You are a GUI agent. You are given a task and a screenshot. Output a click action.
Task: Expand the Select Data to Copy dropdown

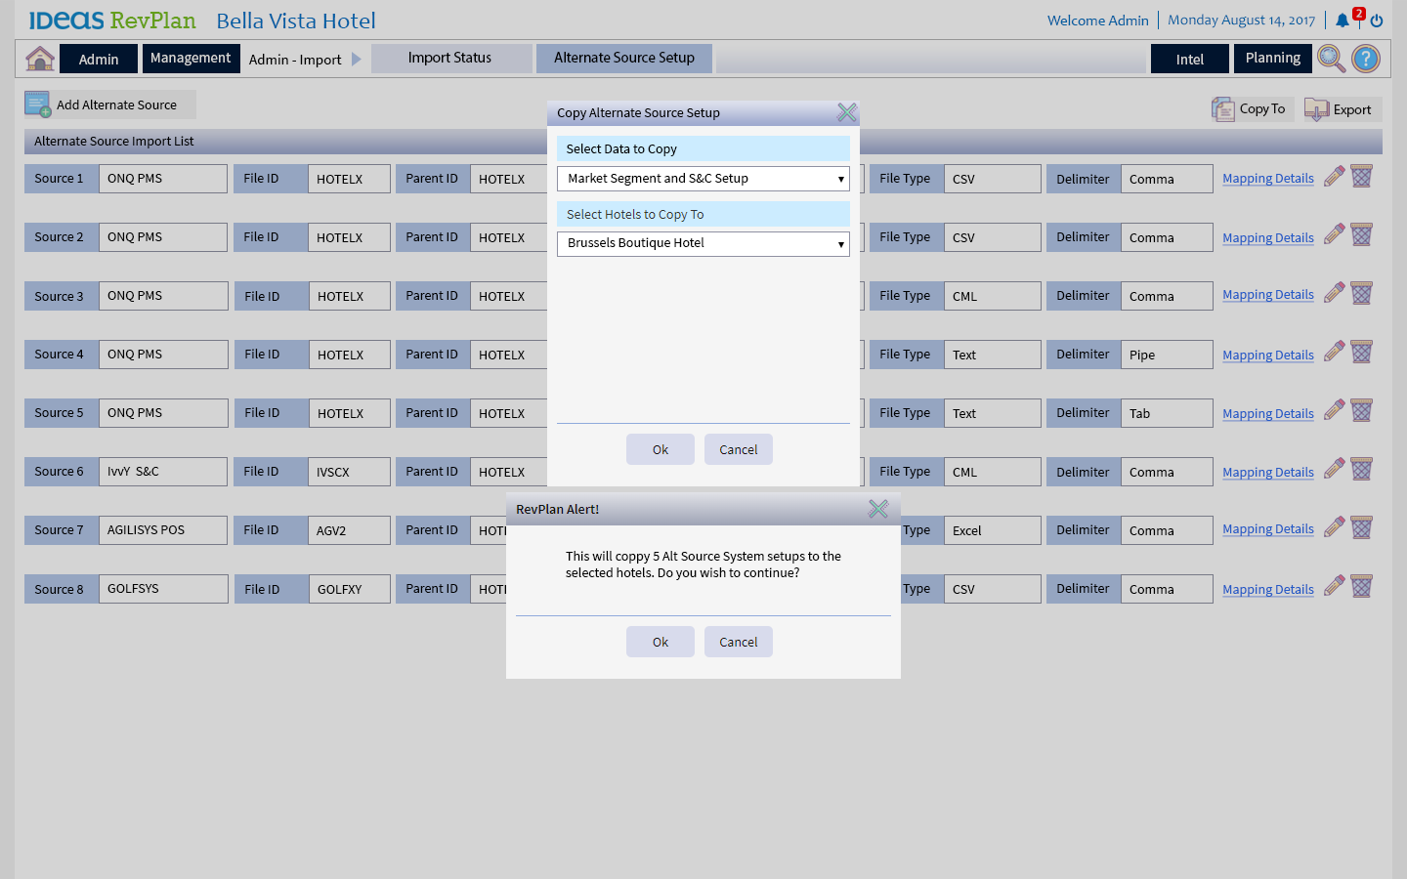pos(703,179)
